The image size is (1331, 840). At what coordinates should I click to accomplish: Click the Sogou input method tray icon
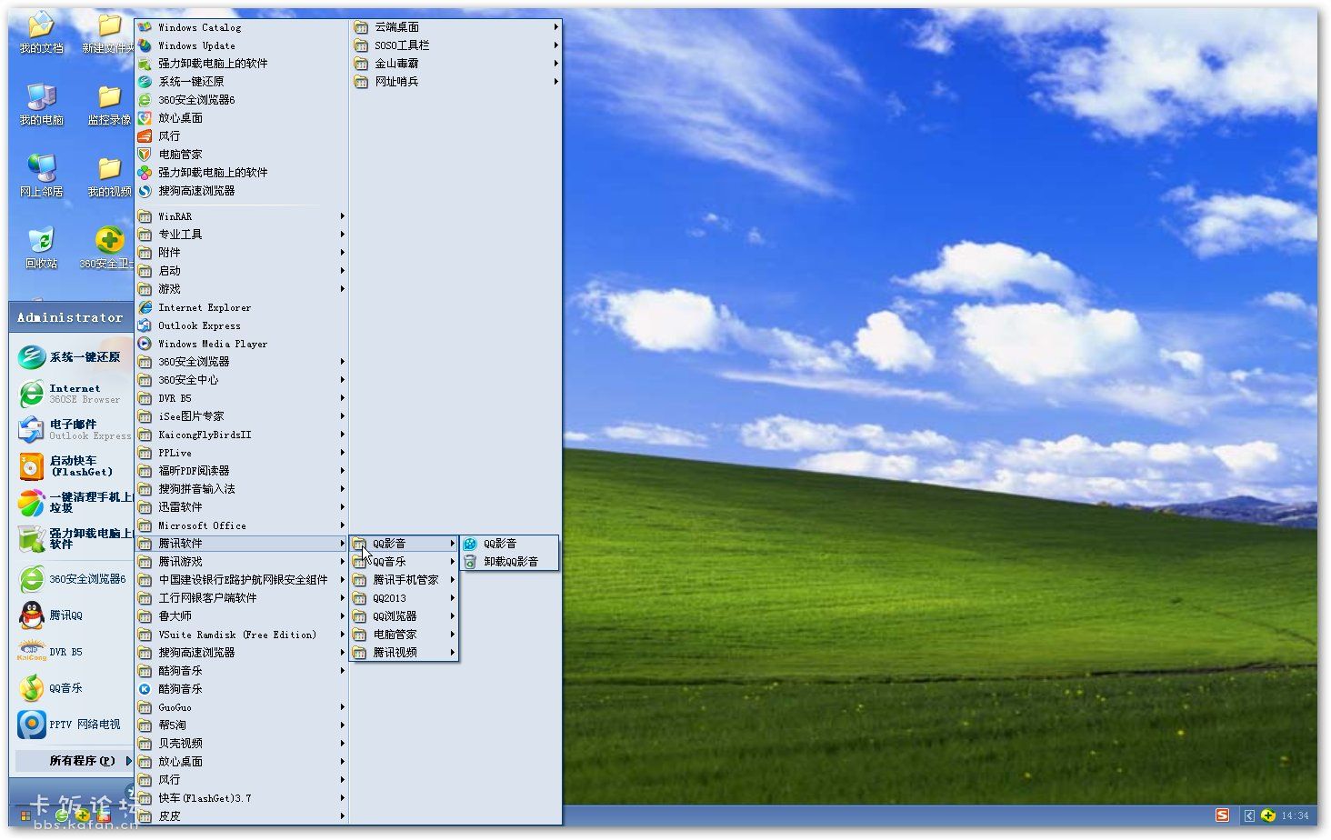click(x=1222, y=815)
